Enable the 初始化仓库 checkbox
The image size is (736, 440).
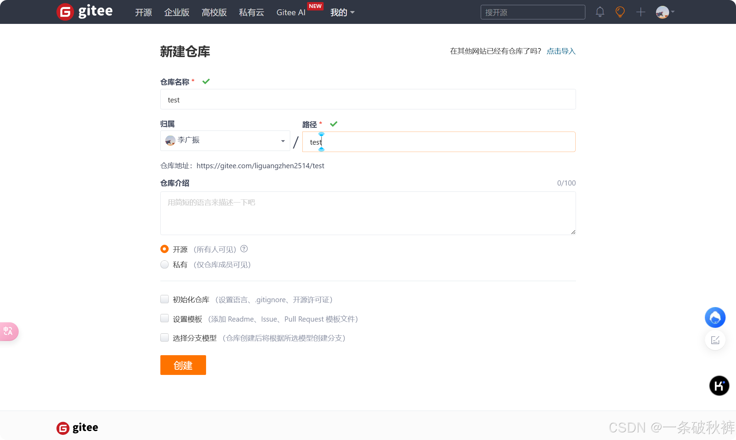[x=165, y=299]
